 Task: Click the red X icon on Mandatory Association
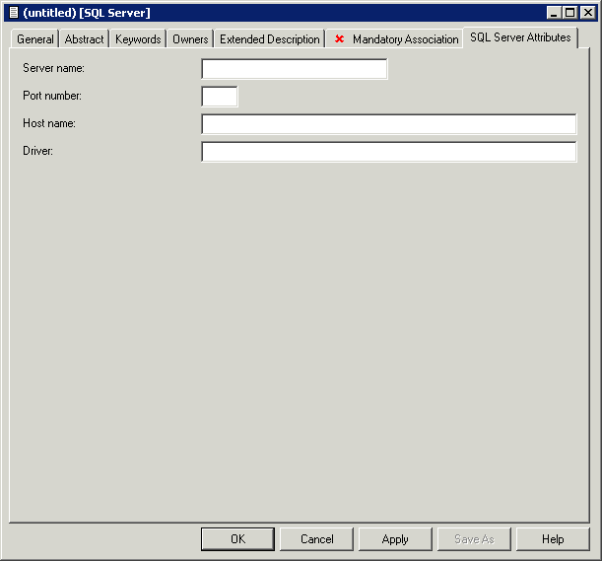click(x=340, y=39)
